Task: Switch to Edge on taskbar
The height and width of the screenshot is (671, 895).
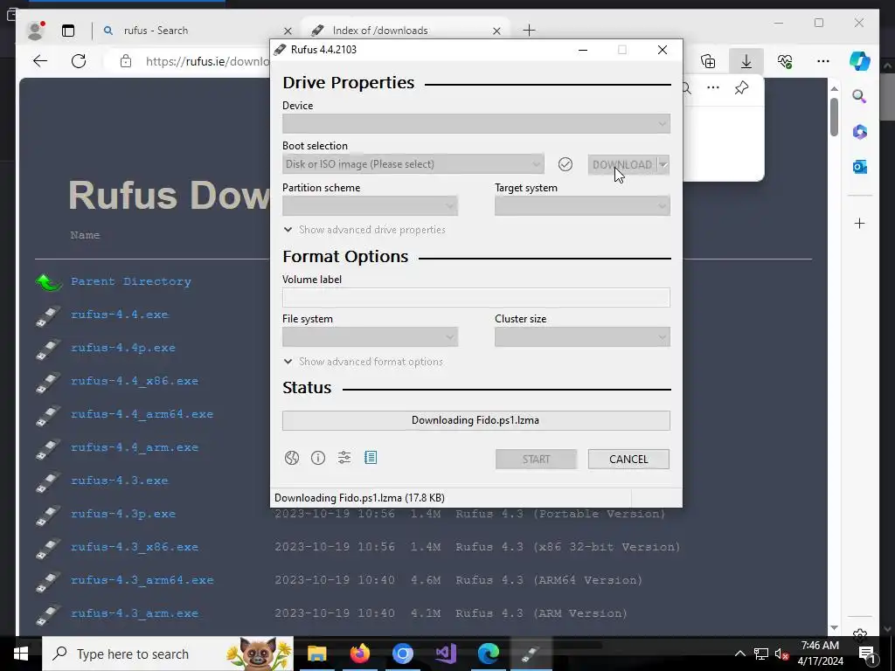Action: 488,654
